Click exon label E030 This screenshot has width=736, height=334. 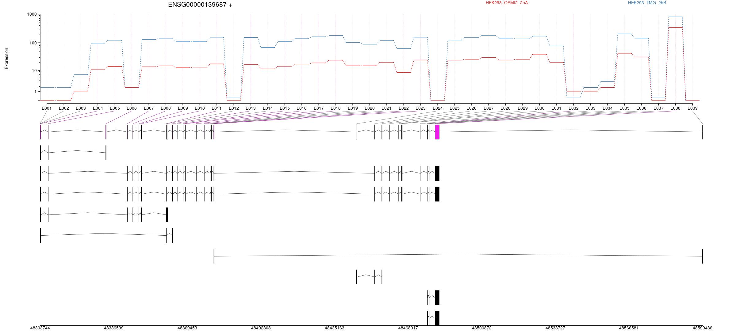tap(539, 108)
